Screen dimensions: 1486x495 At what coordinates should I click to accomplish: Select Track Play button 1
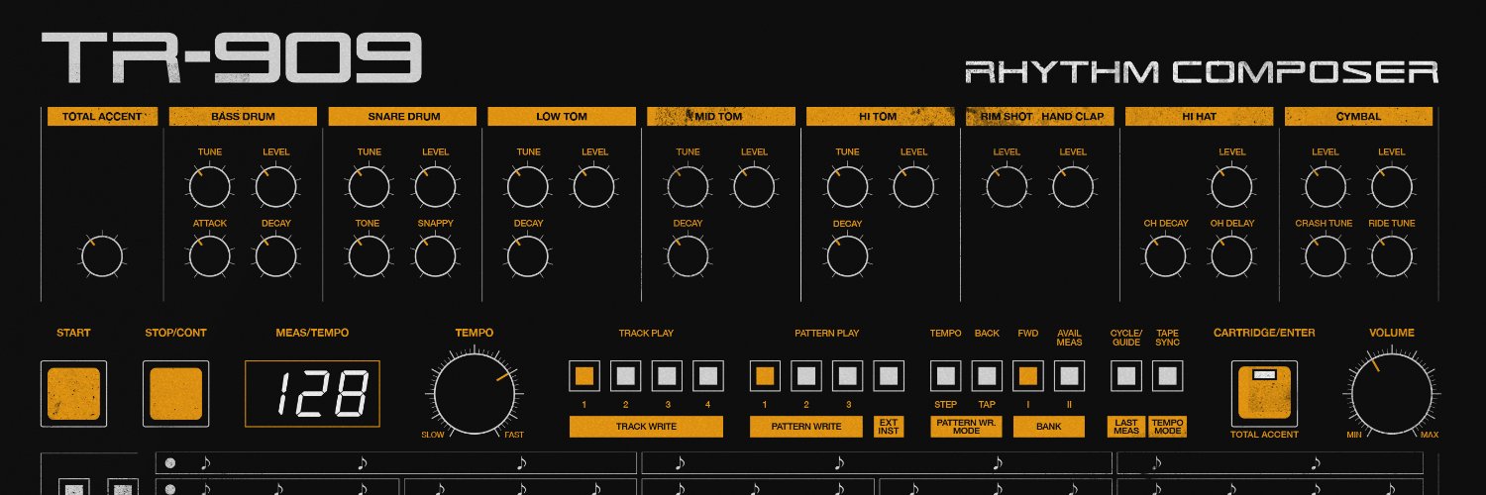click(584, 376)
